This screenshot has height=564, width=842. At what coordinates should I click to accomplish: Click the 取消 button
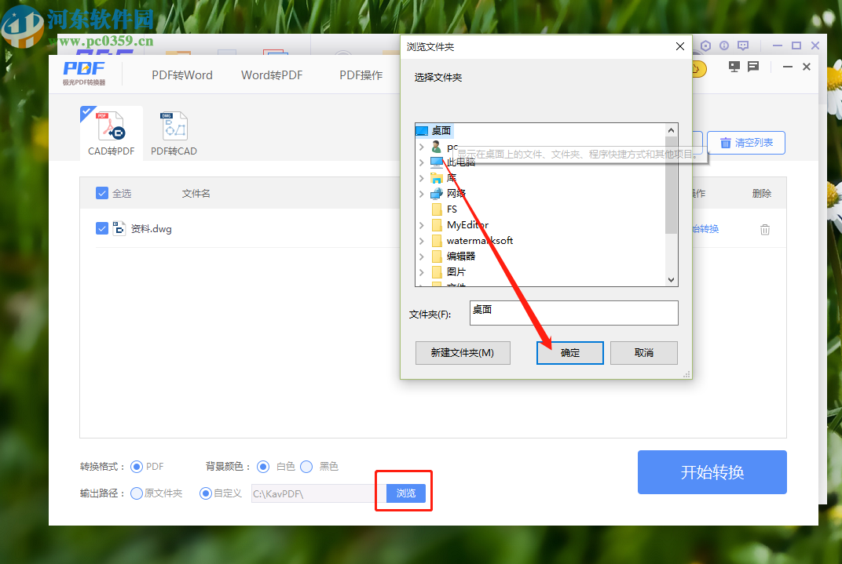pos(644,353)
